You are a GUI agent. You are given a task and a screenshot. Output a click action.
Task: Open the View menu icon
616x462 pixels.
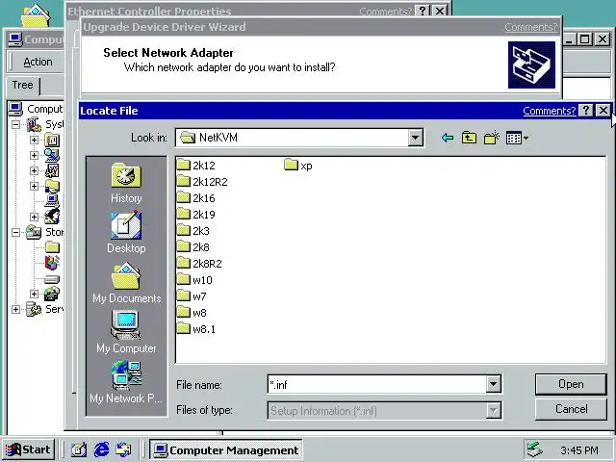[x=517, y=138]
